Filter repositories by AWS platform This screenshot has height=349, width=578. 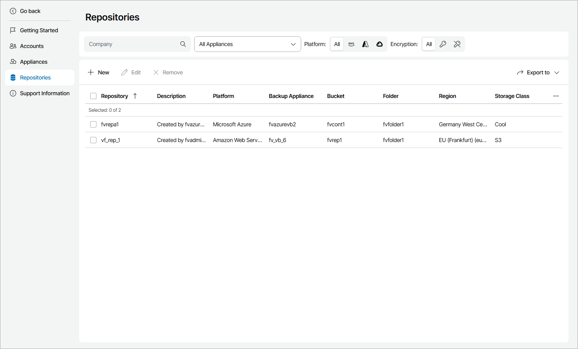tap(351, 44)
